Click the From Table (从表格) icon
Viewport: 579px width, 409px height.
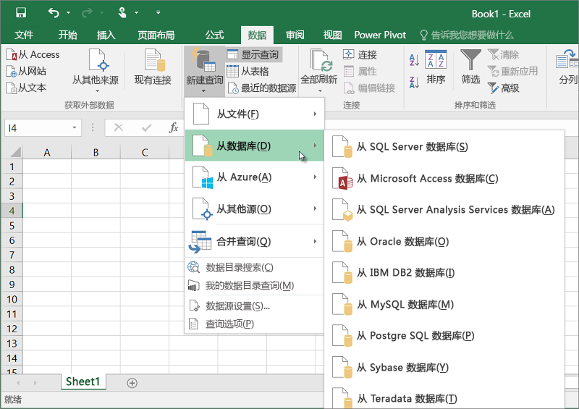232,71
